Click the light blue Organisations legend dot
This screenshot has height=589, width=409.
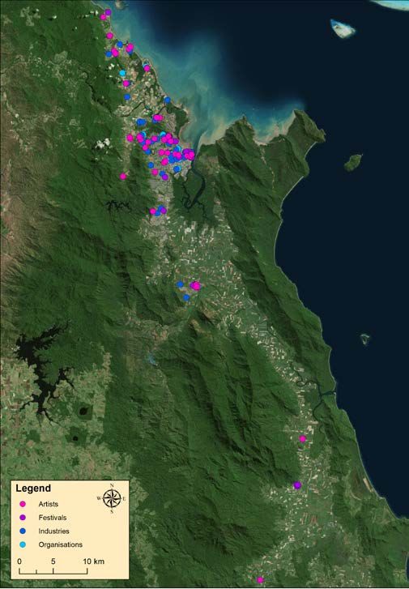pyautogui.click(x=22, y=544)
